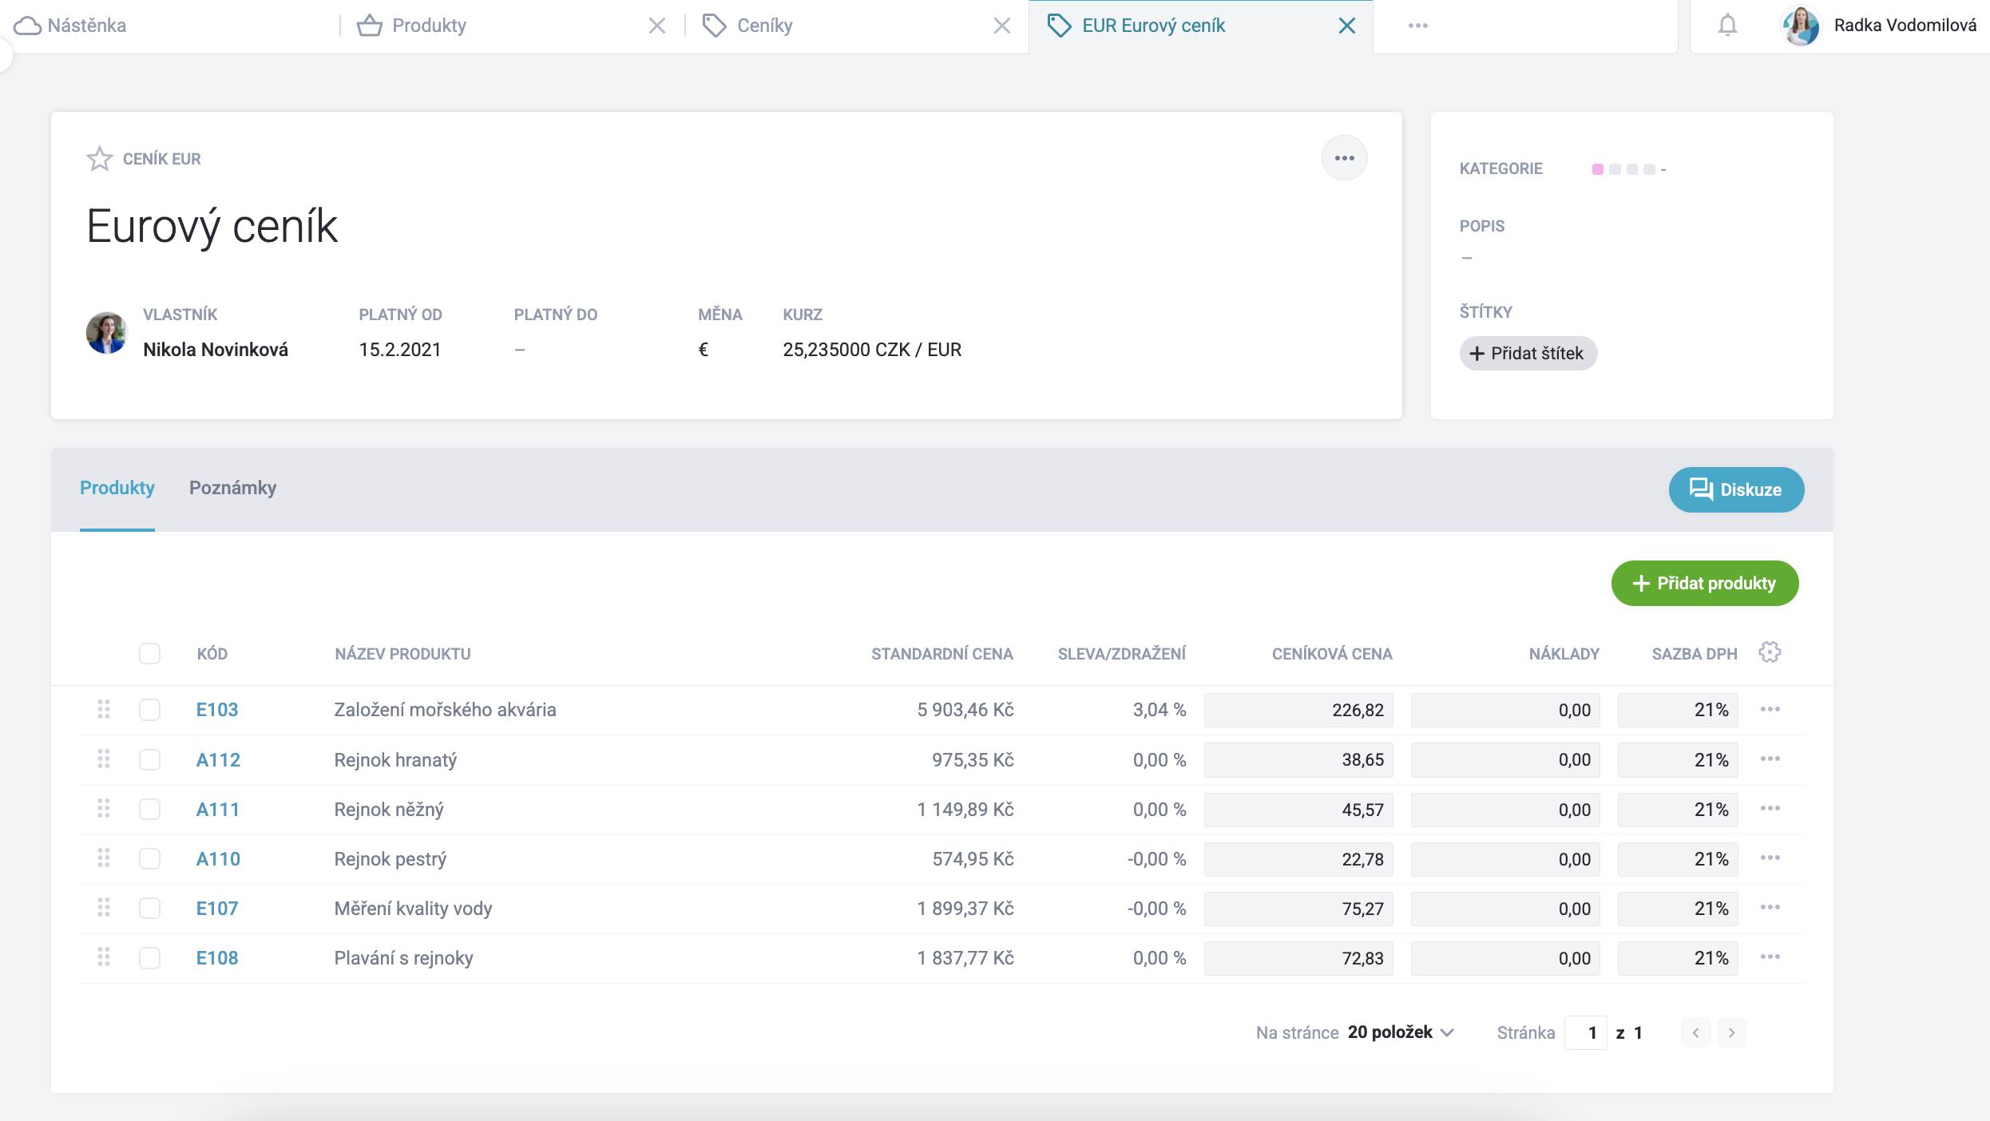Check the A112 row checkbox
Screen dimensions: 1990x1121
click(149, 759)
